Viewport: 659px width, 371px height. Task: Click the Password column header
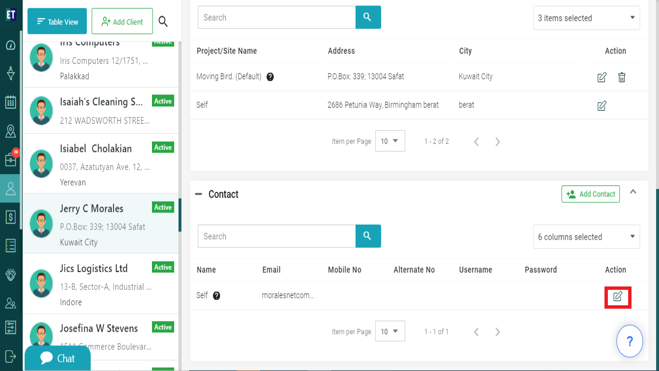point(540,270)
